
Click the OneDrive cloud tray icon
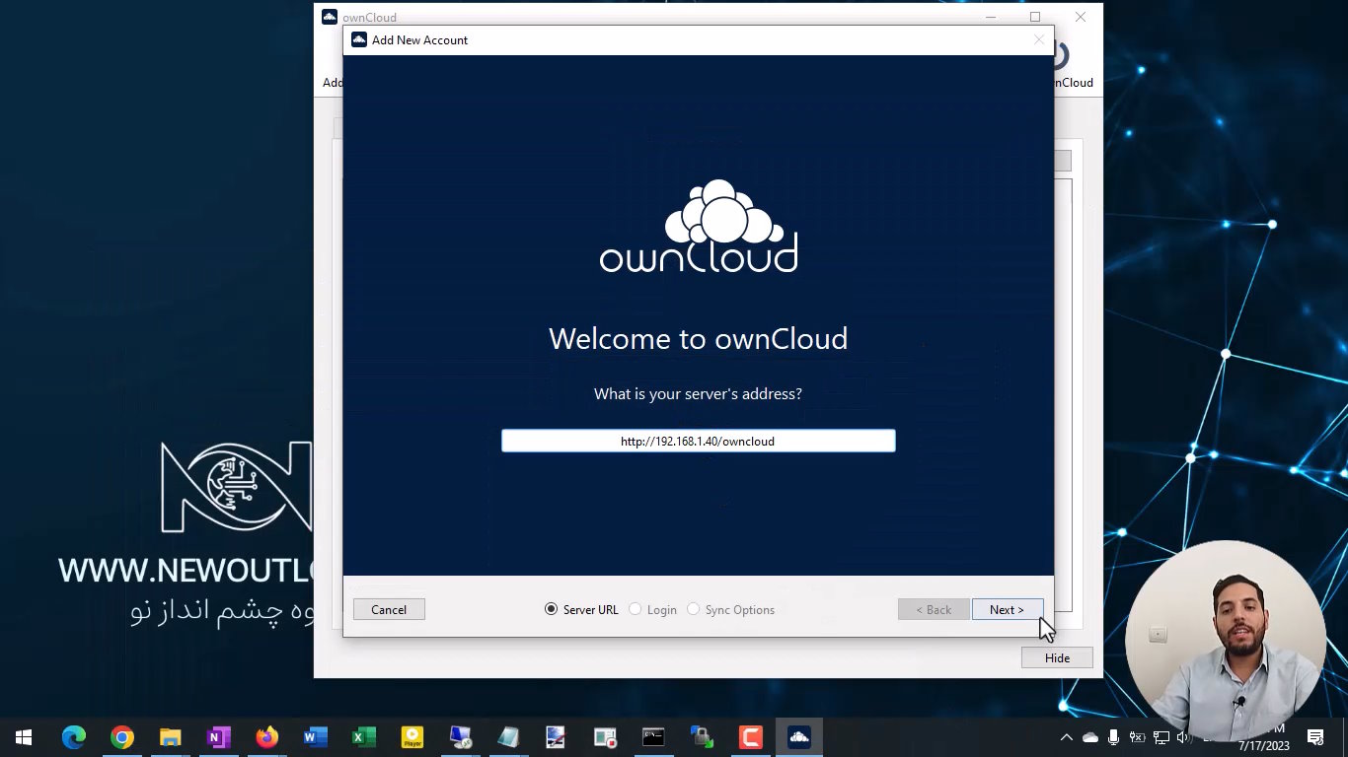click(x=1090, y=737)
